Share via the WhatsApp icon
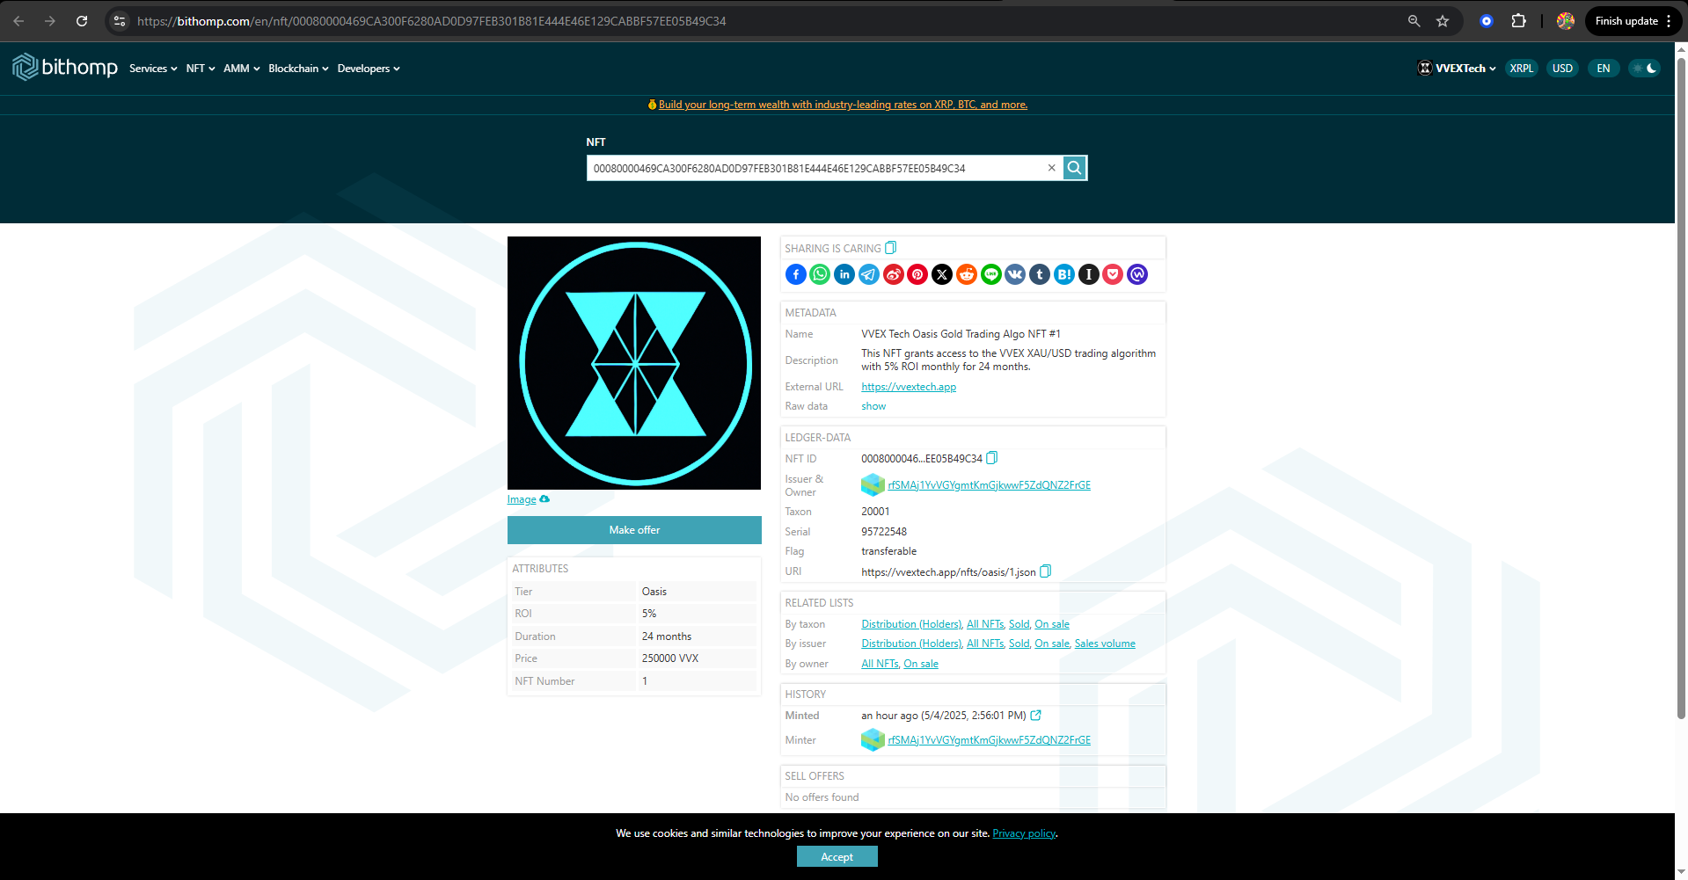1688x880 pixels. click(x=820, y=274)
